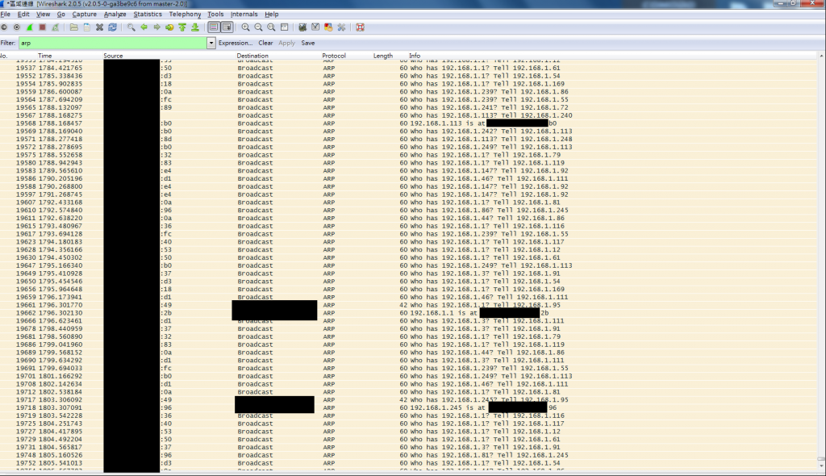Screen dimensions: 826x476
Task: Click the packet list scrollbar up arrow
Action: point(821,56)
